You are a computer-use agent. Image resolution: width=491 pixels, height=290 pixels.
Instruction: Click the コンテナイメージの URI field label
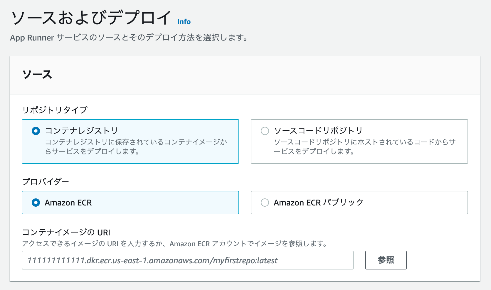tap(66, 232)
